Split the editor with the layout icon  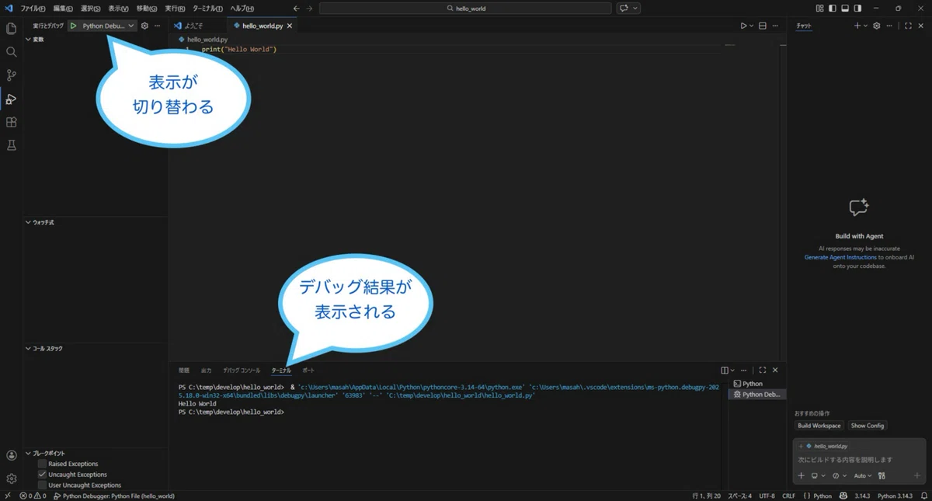coord(763,26)
